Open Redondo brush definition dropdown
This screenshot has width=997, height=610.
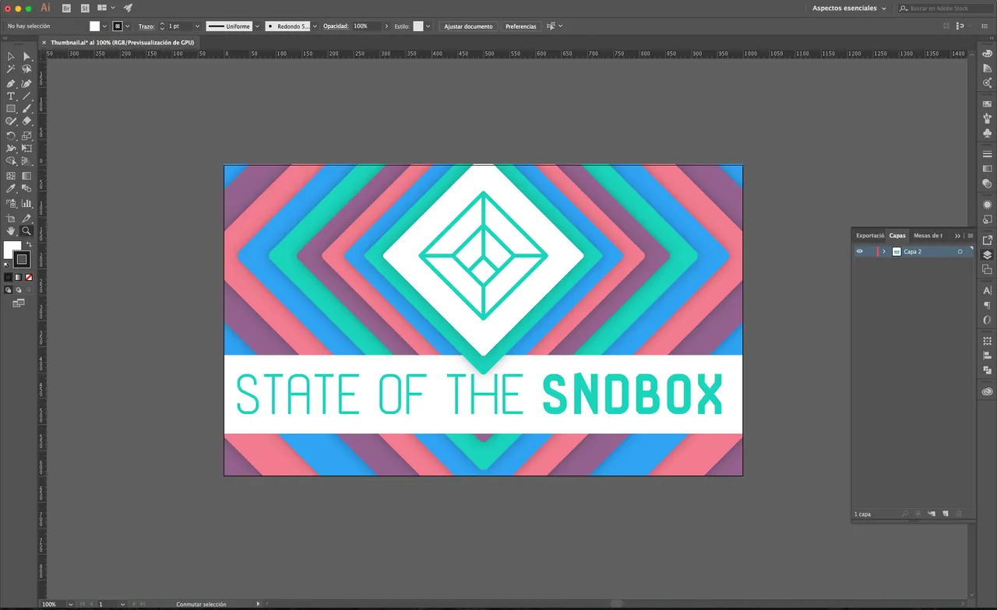pyautogui.click(x=315, y=26)
